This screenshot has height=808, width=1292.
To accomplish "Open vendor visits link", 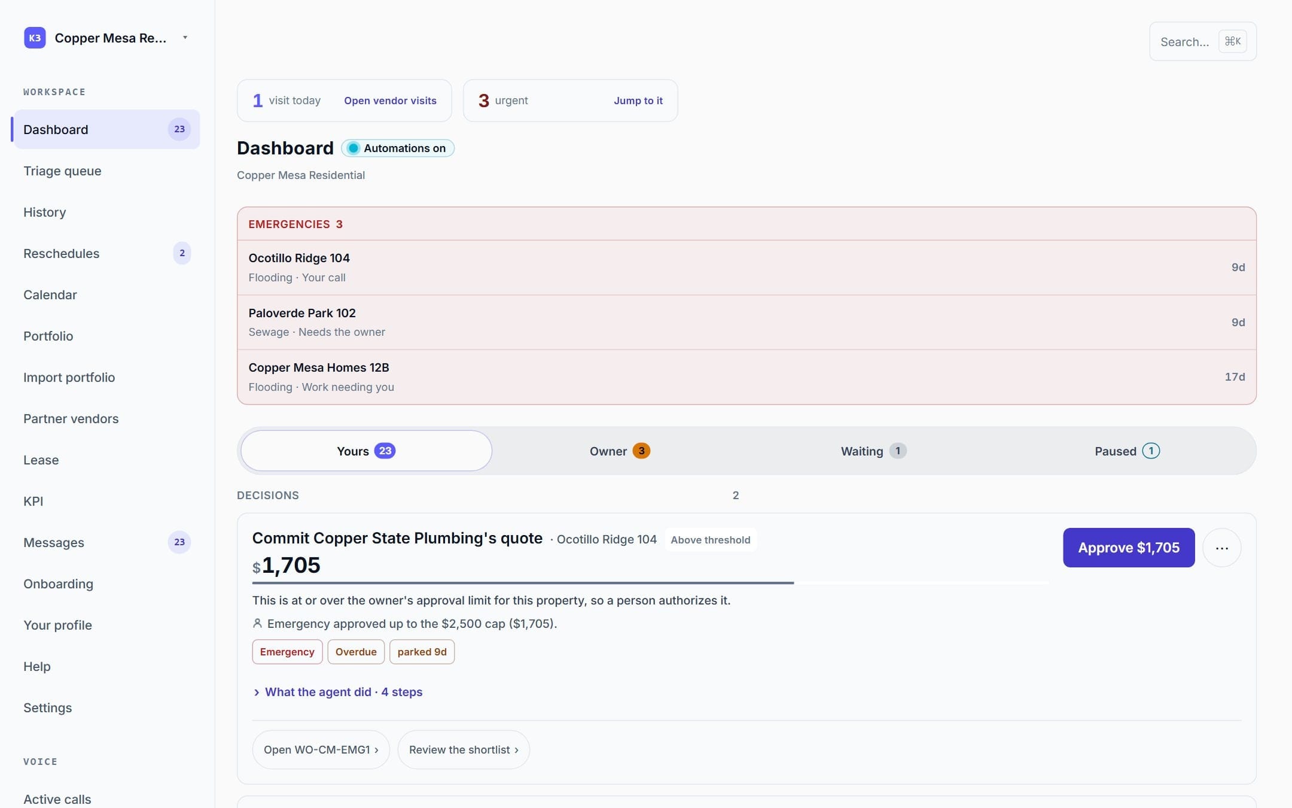I will point(390,101).
